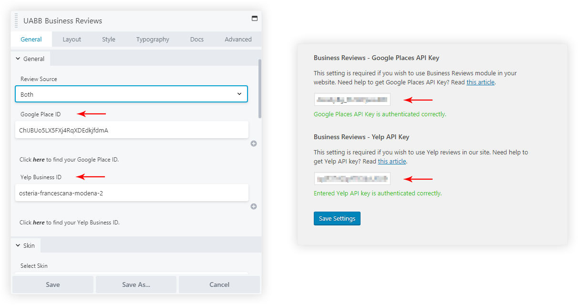This screenshot has height=305, width=578.
Task: Go to the Typography tab
Action: 153,40
